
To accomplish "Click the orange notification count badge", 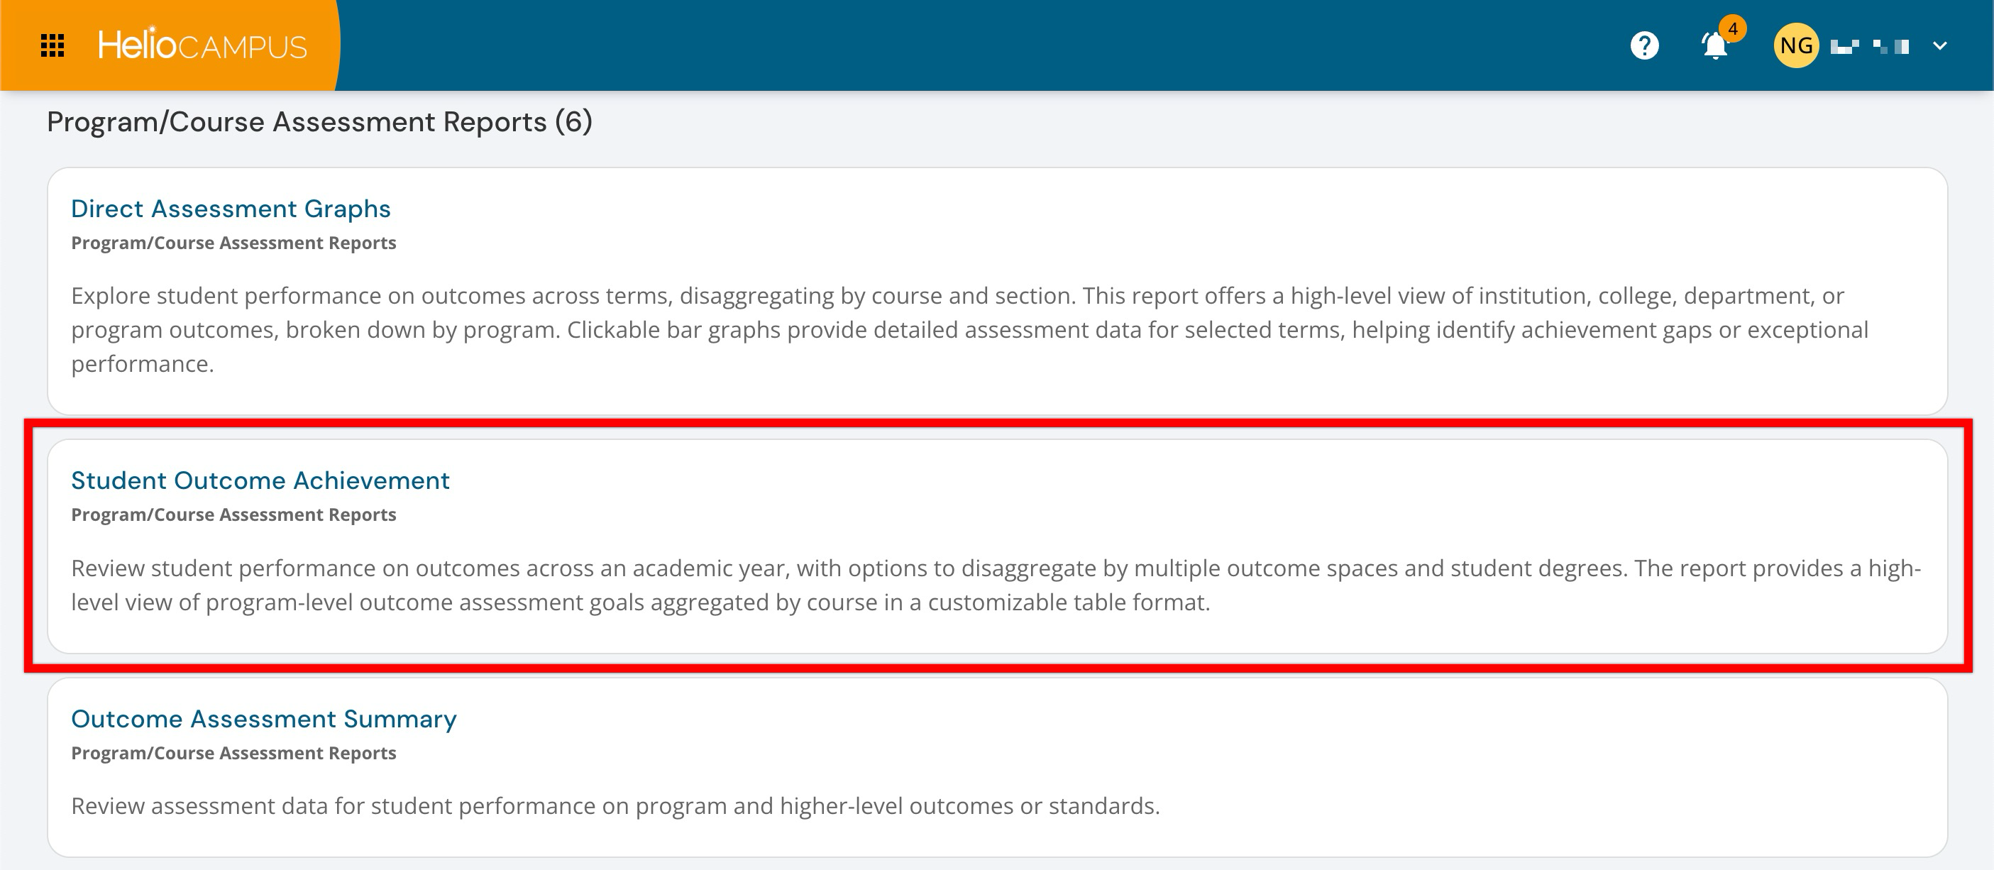I will tap(1733, 28).
